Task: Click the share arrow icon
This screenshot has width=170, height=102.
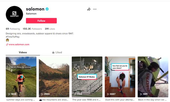Action: pyautogui.click(x=89, y=9)
